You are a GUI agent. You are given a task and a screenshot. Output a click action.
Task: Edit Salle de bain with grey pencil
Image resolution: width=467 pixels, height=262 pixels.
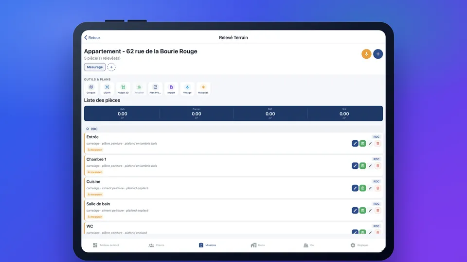(370, 210)
